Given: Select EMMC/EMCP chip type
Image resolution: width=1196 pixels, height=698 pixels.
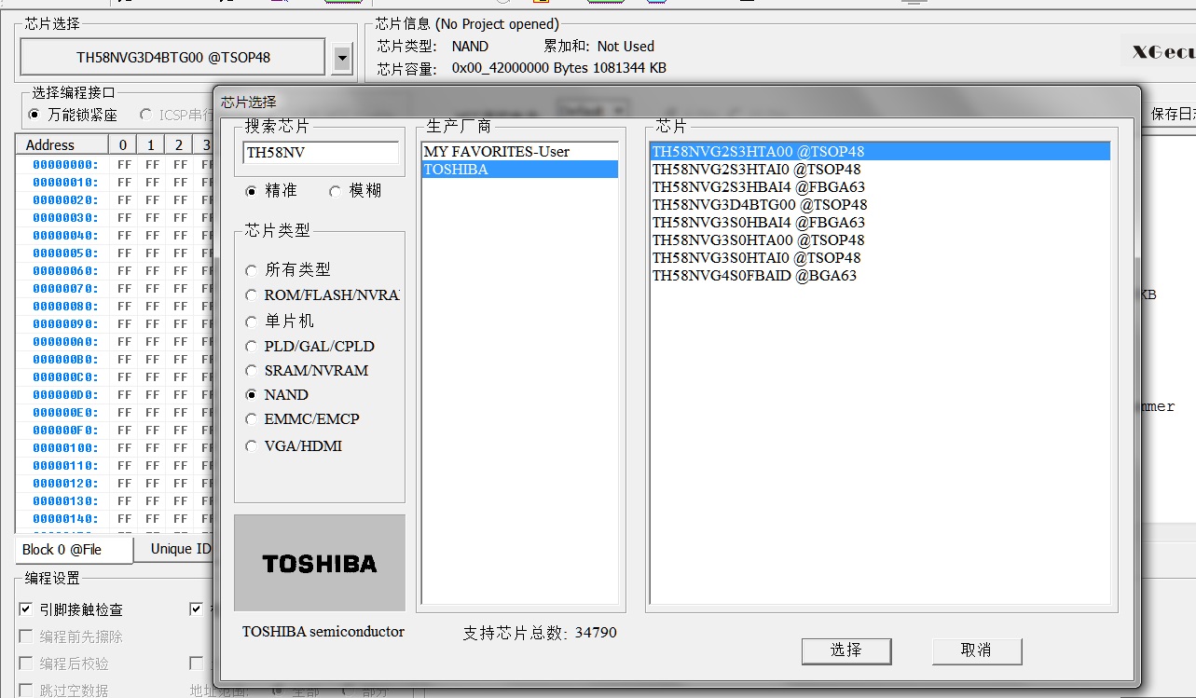Looking at the screenshot, I should pyautogui.click(x=251, y=419).
